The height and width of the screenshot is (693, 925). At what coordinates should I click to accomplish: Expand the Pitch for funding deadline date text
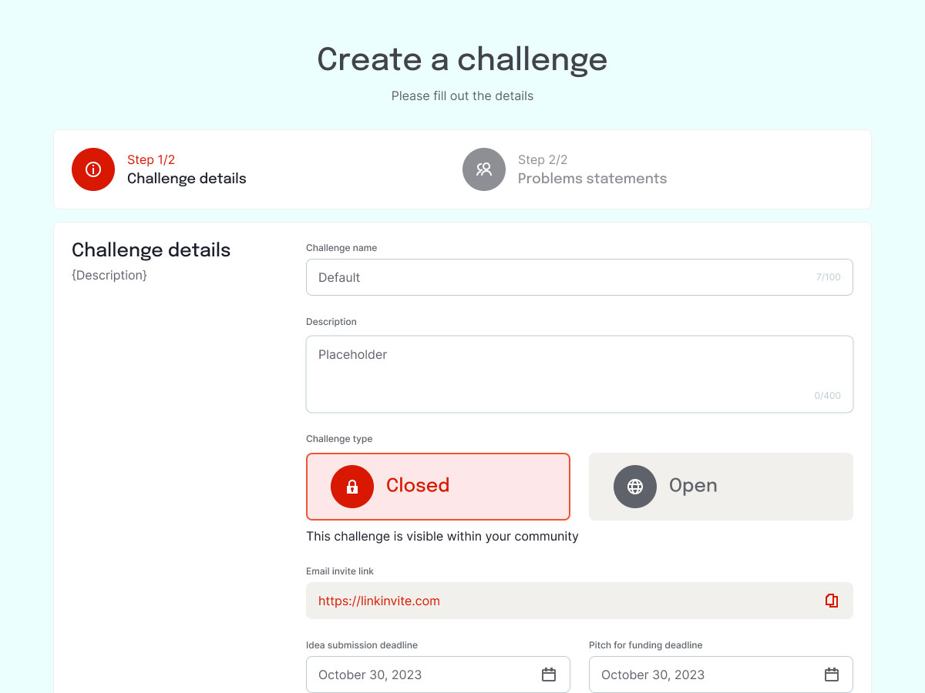(x=653, y=675)
